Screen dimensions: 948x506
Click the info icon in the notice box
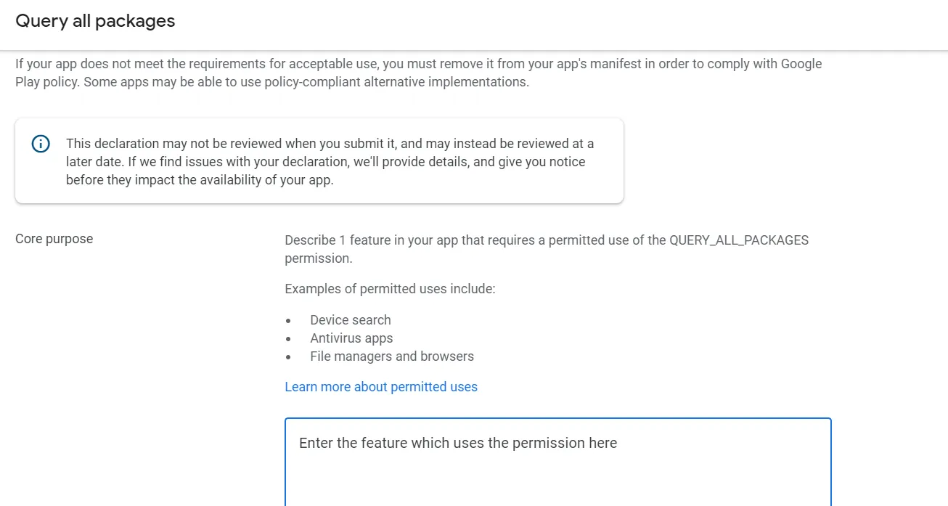(x=41, y=144)
